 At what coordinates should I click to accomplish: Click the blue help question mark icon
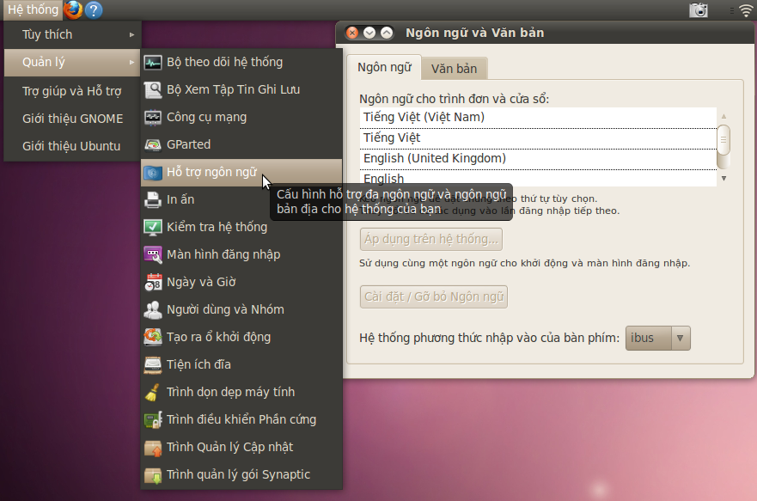[x=94, y=10]
